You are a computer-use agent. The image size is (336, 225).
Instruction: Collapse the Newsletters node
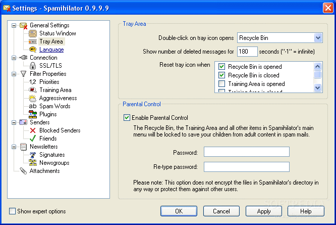[14, 147]
